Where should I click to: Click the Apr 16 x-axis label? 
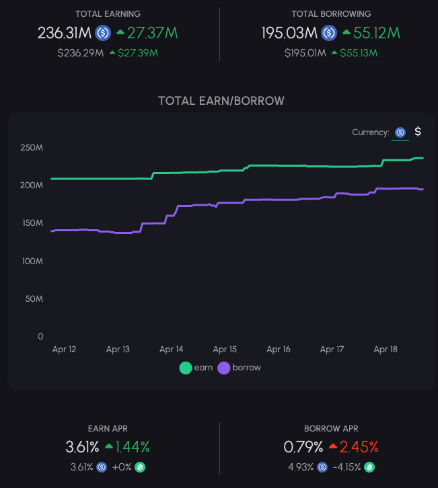click(x=279, y=350)
